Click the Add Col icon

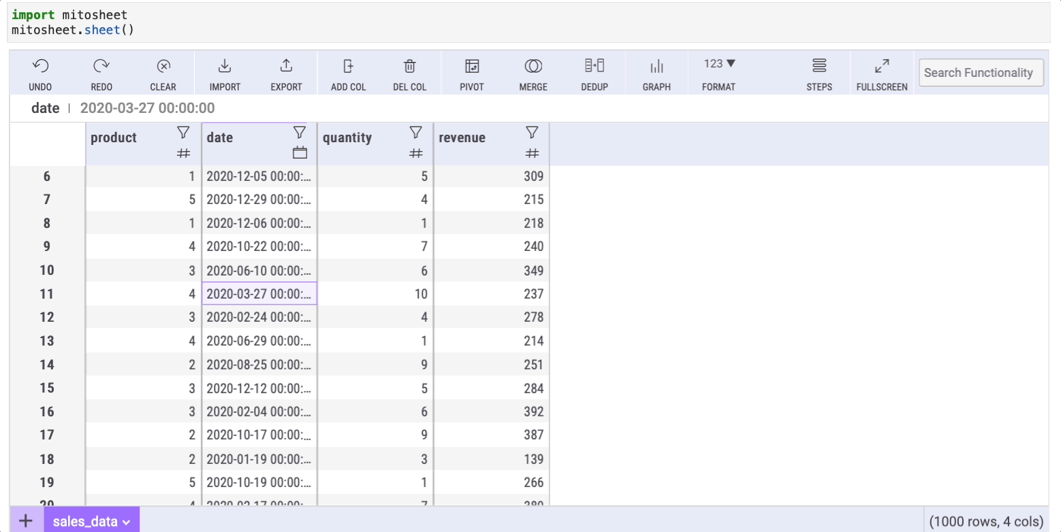coord(348,66)
